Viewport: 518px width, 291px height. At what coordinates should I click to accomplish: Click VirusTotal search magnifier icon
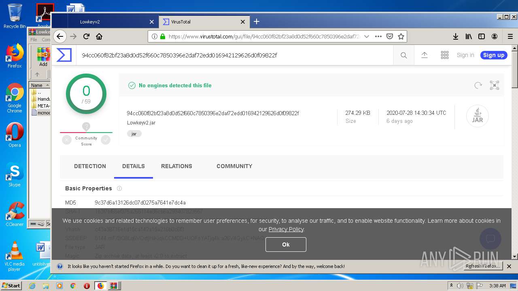point(404,55)
